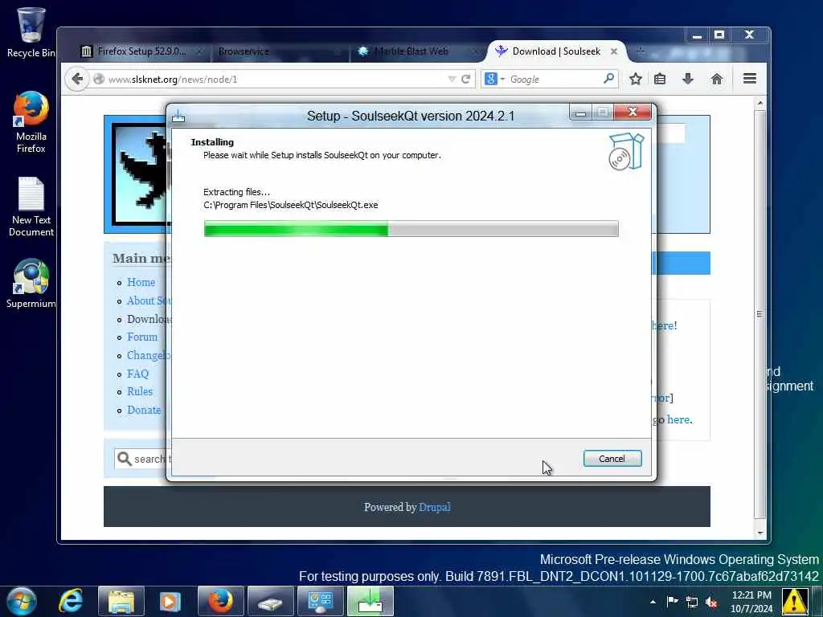The image size is (823, 617).
Task: Minimize the SoulseekQt setup window
Action: click(x=580, y=112)
